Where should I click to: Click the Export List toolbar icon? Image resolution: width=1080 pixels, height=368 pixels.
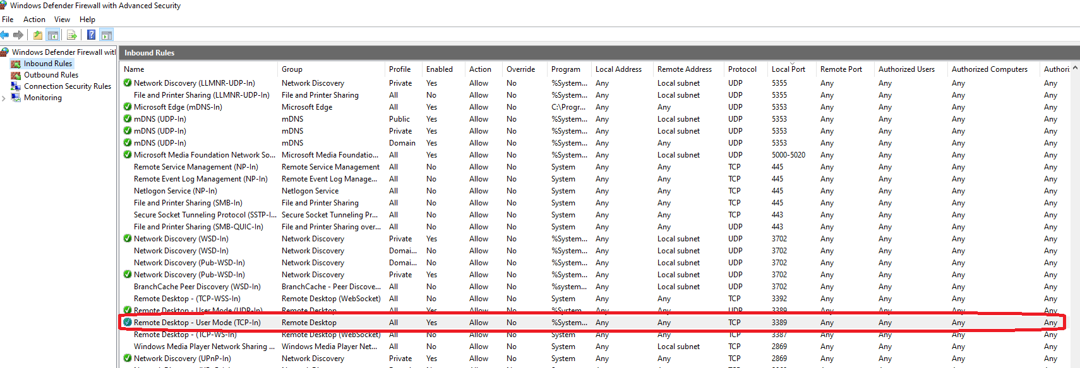(x=72, y=35)
